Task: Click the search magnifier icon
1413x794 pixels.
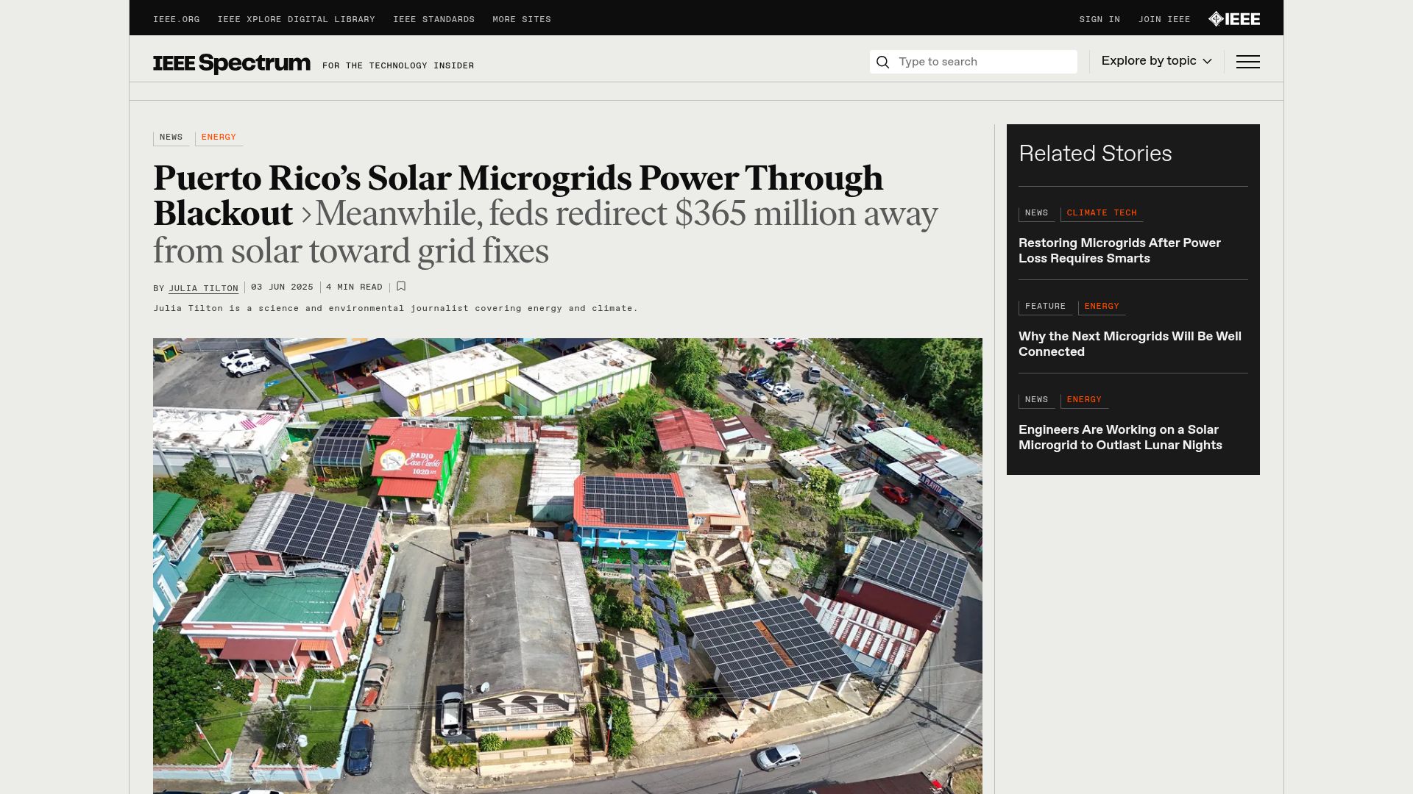Action: click(x=883, y=62)
